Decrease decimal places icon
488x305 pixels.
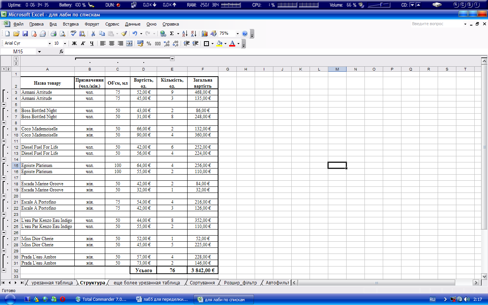pyautogui.click(x=175, y=43)
